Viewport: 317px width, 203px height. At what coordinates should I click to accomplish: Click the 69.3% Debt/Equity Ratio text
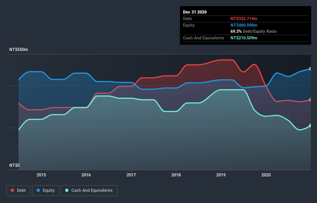click(254, 31)
